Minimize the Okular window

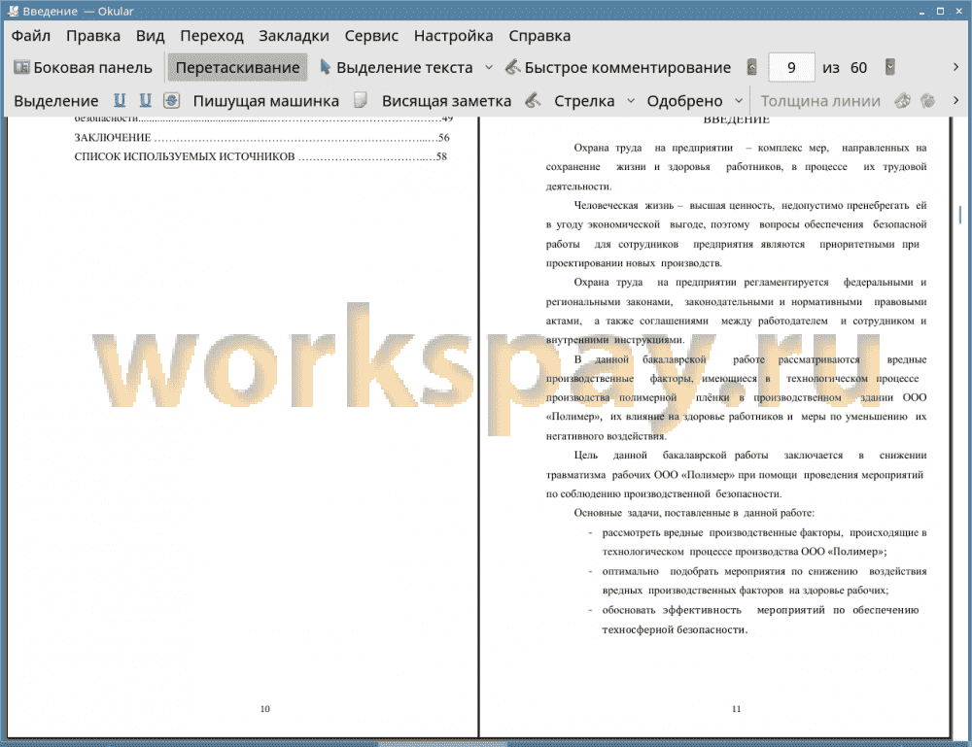tap(921, 11)
